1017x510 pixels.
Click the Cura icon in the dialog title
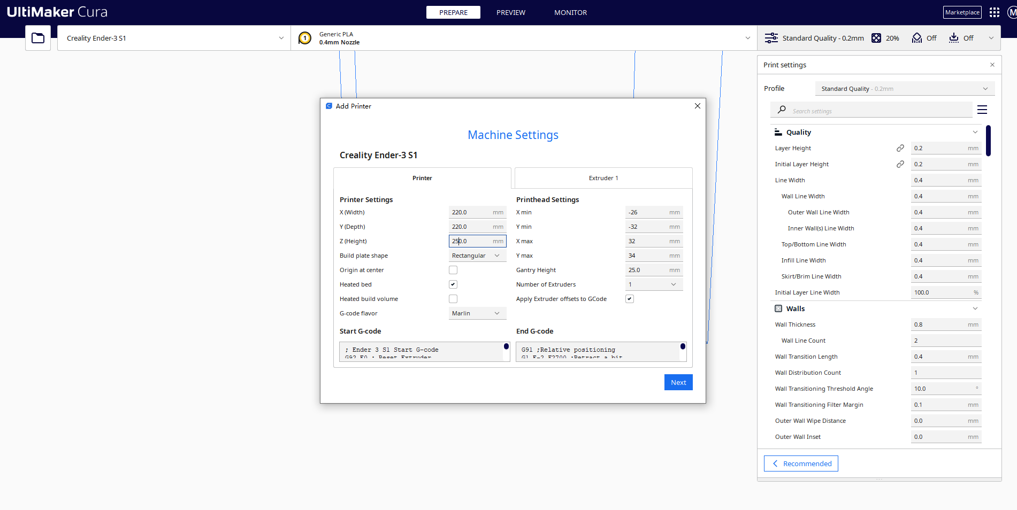pyautogui.click(x=329, y=106)
